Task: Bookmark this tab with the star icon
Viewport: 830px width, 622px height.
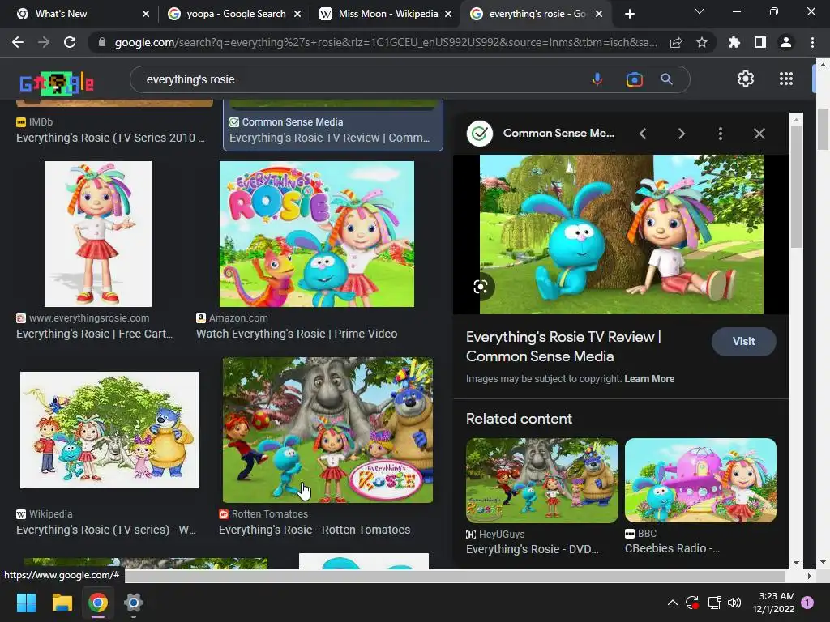Action: pyautogui.click(x=702, y=42)
